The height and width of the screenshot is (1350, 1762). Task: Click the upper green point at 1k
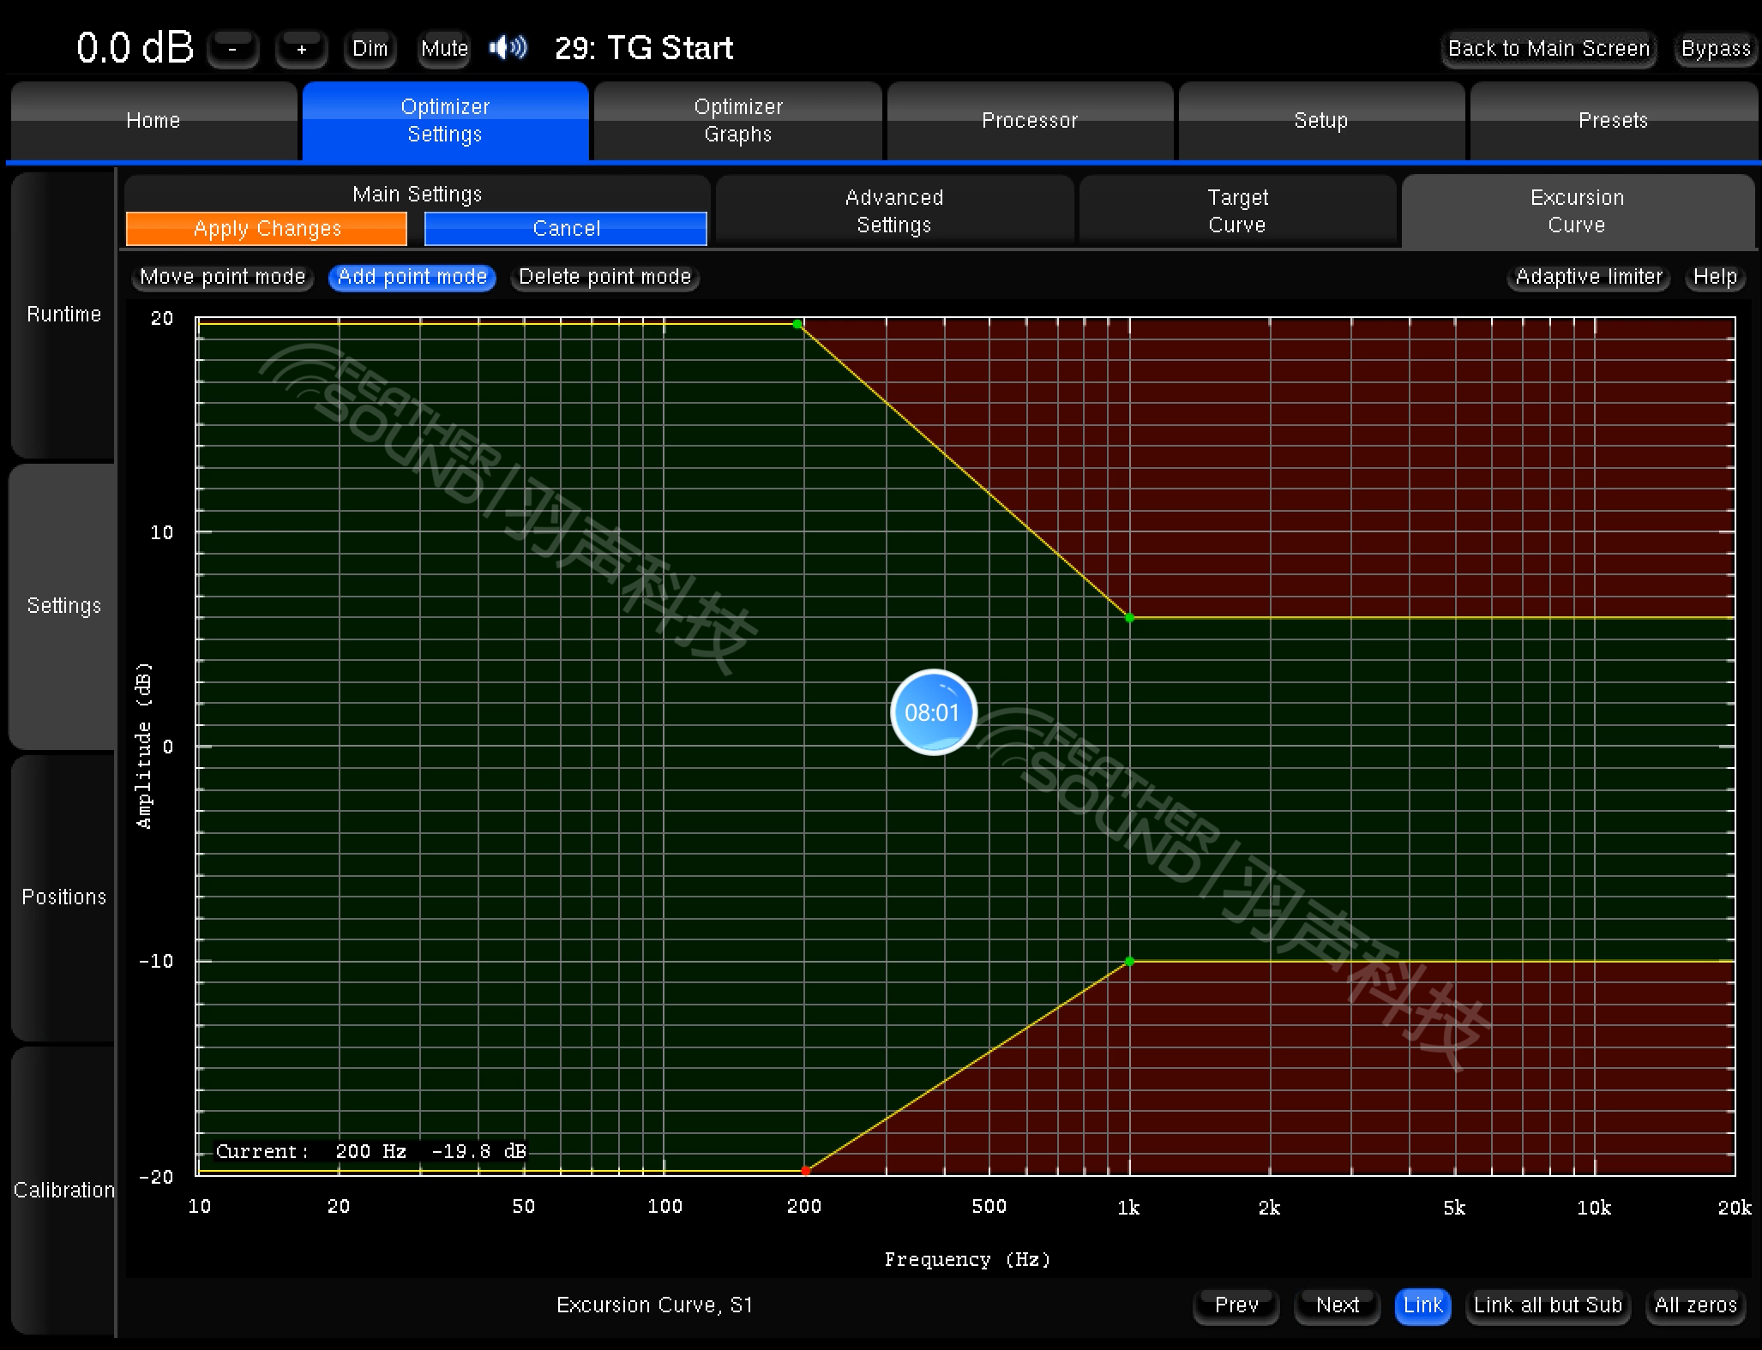coord(1129,617)
